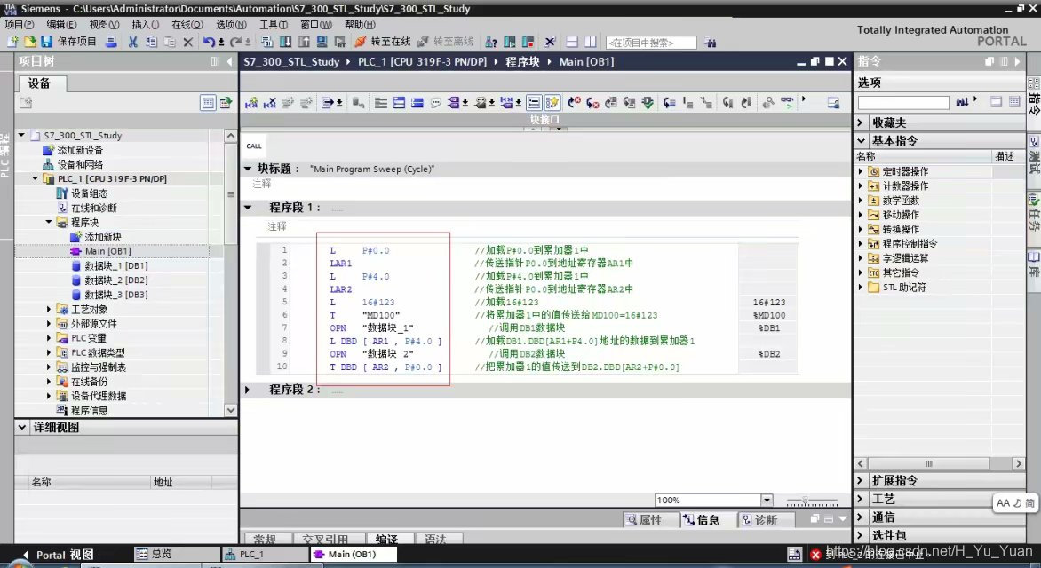The height and width of the screenshot is (568, 1041).
Task: Expand 工艺对象 tree folder
Action: [x=49, y=309]
